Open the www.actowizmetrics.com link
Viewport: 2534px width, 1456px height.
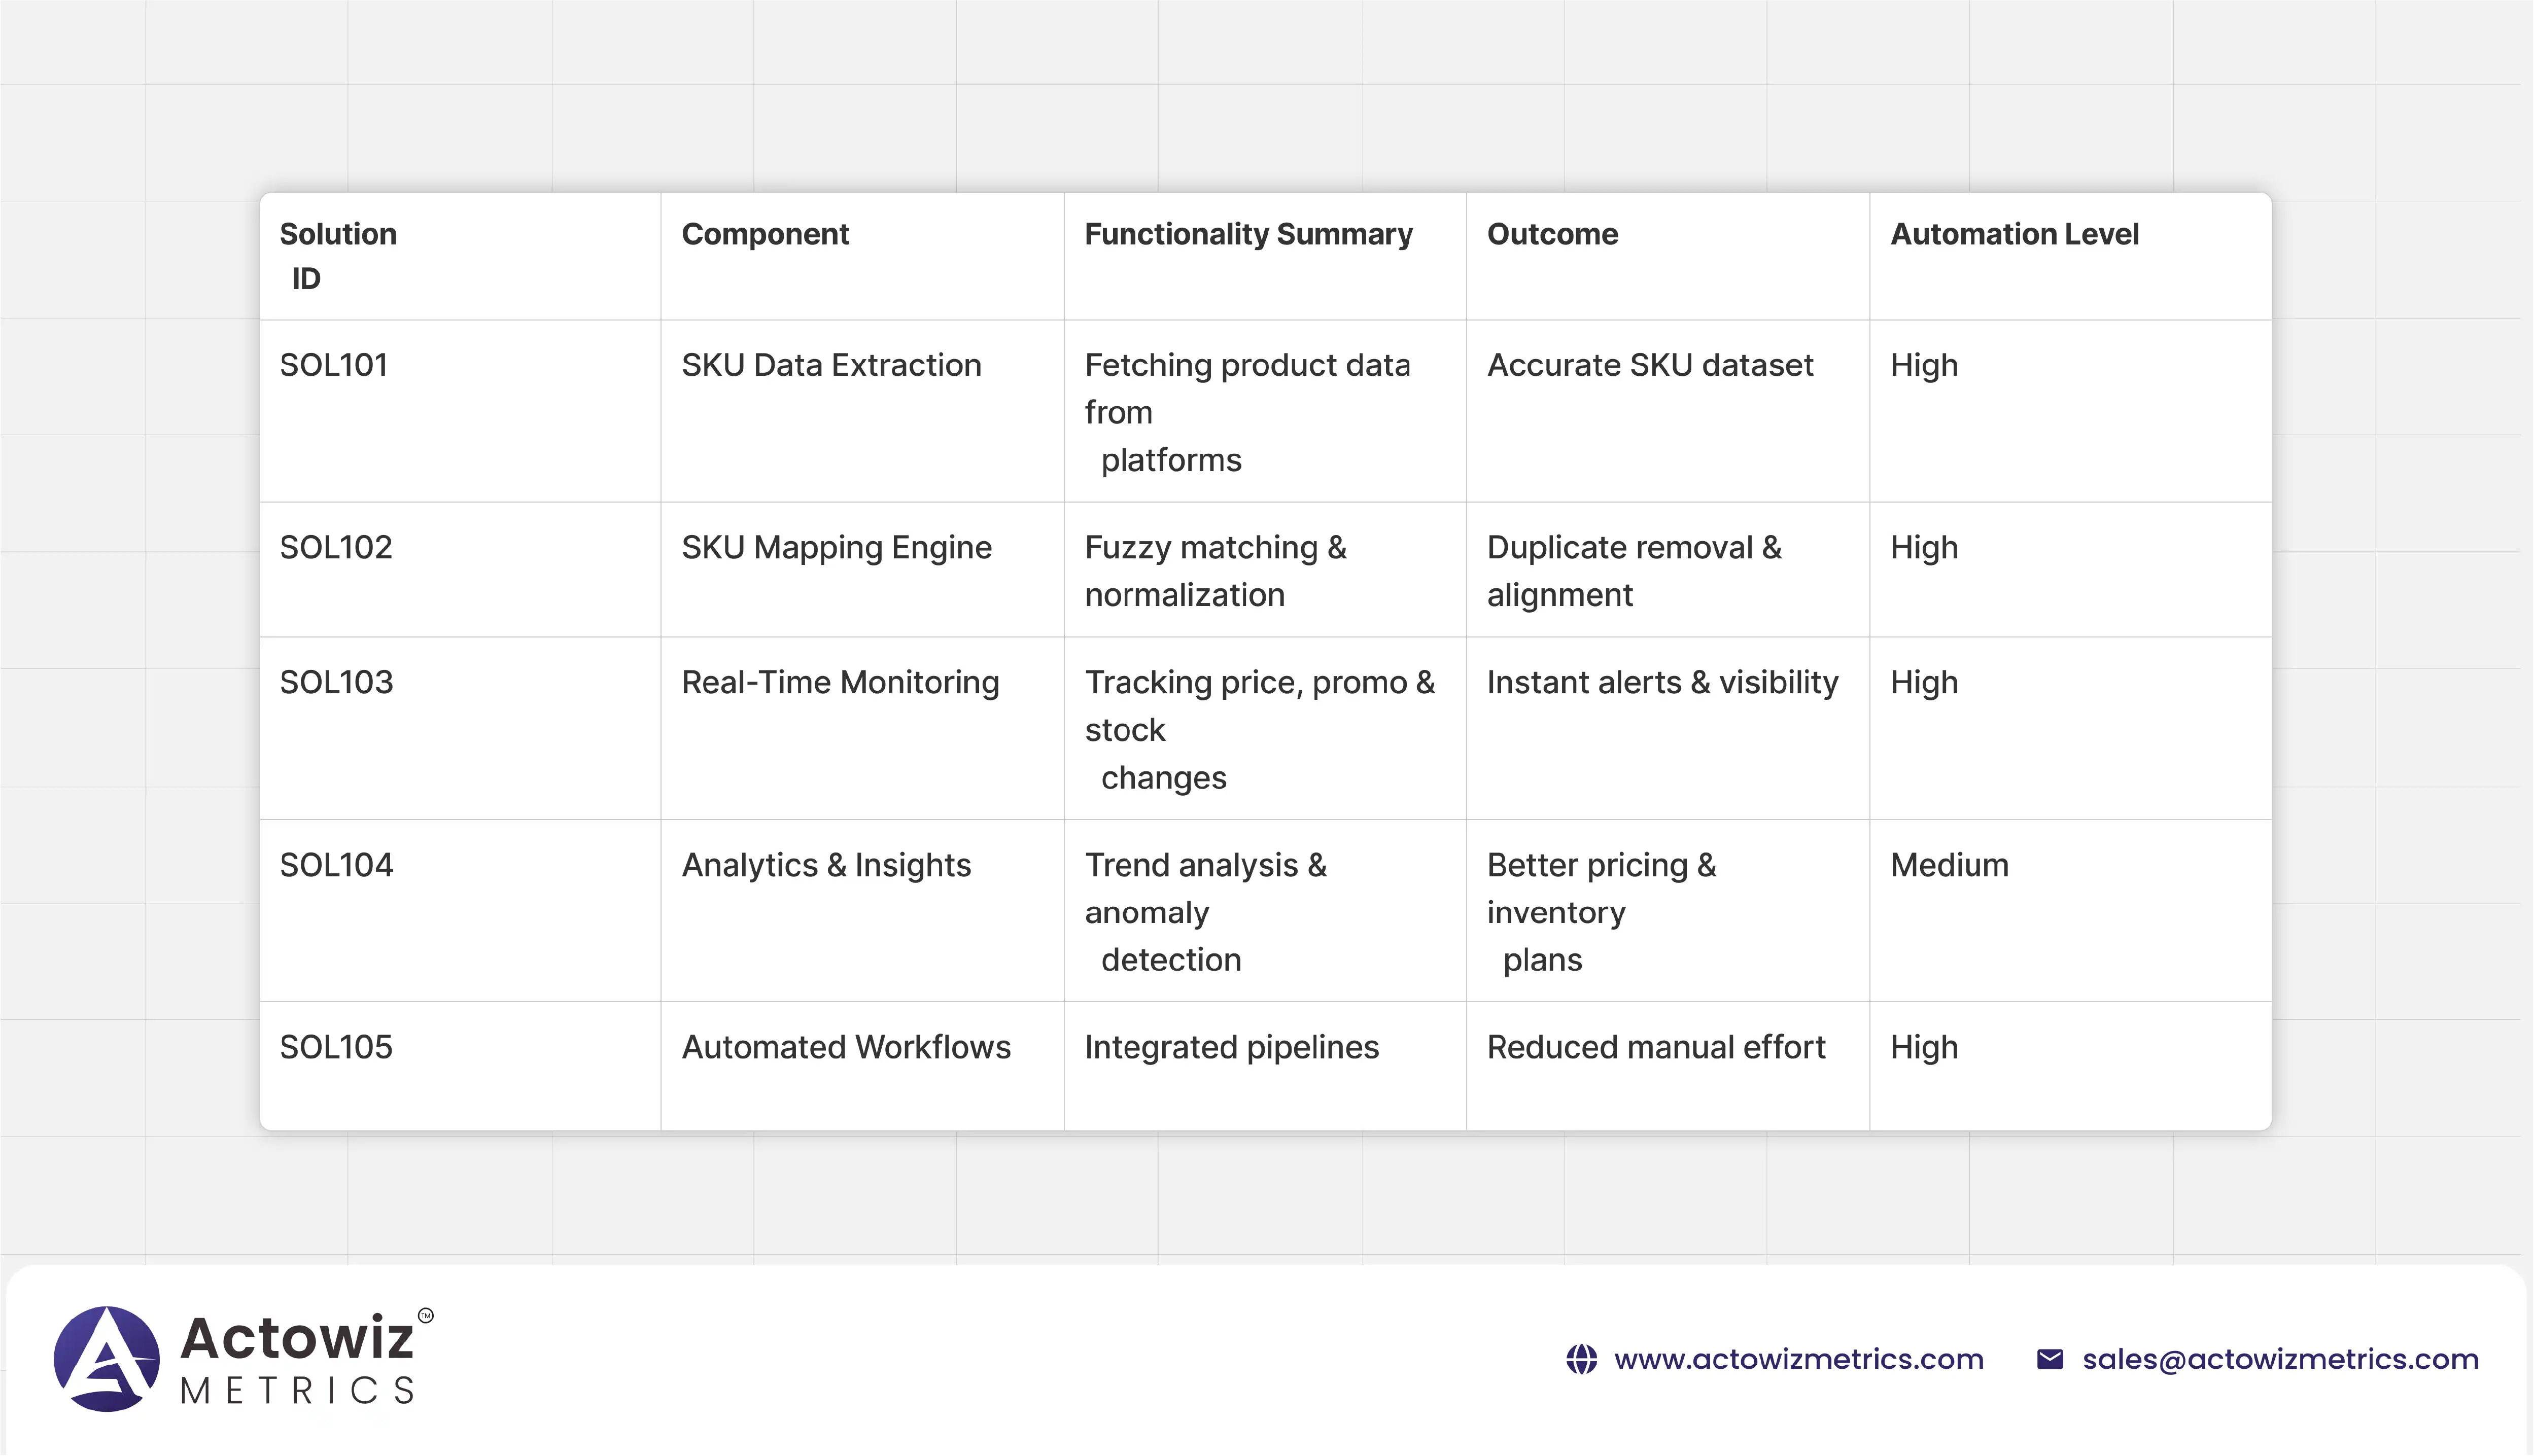point(1798,1360)
